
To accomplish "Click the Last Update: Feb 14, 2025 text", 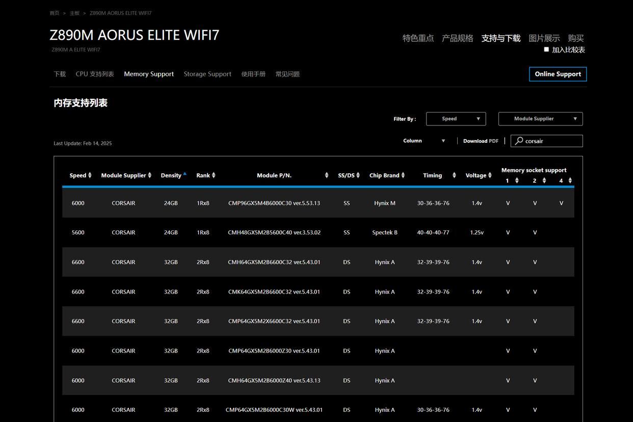I will click(83, 143).
